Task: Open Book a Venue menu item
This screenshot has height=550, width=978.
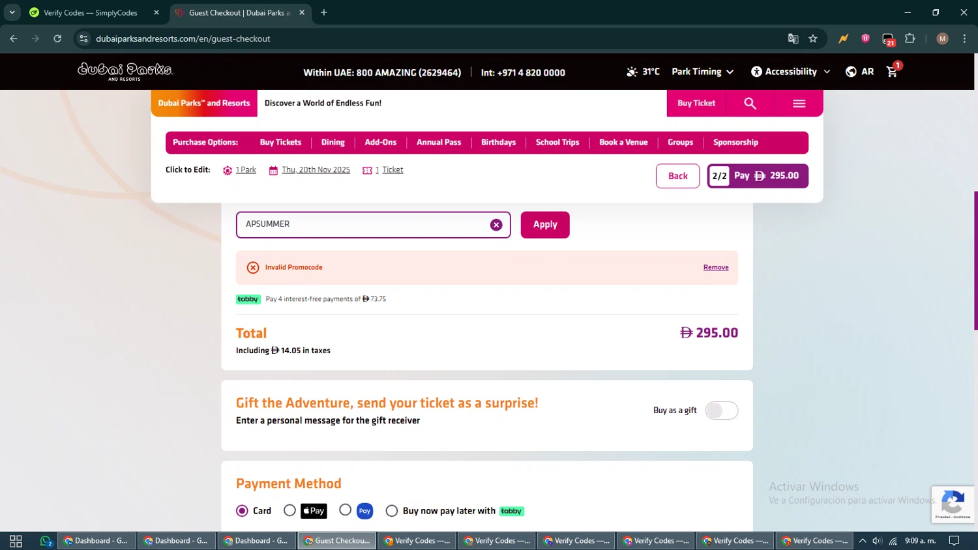Action: 623,142
